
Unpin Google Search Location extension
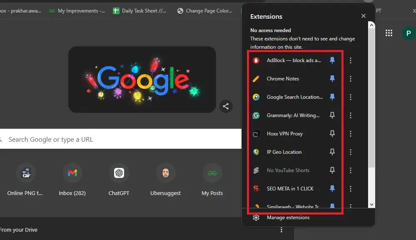pyautogui.click(x=332, y=97)
